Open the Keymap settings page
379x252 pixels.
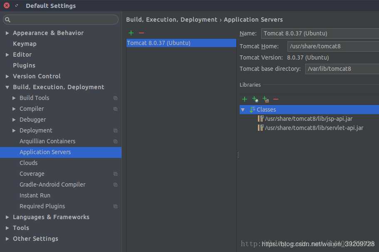tap(25, 44)
